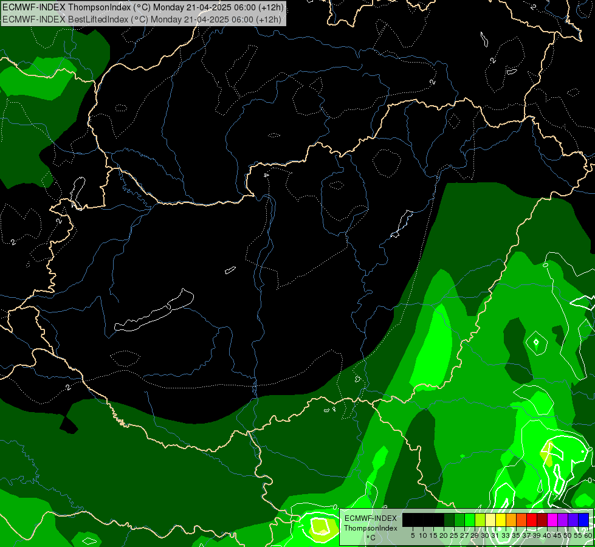This screenshot has height=547, width=595.
Task: Click legend tick value 33
Action: click(506, 535)
